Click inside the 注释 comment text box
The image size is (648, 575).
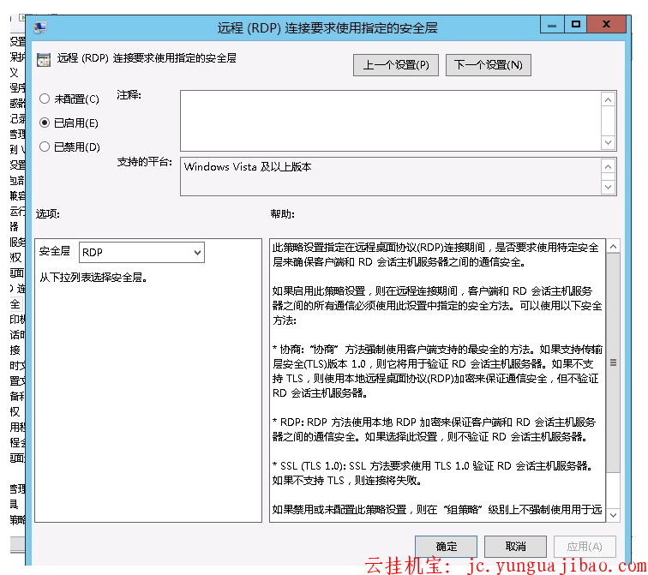tap(390, 120)
